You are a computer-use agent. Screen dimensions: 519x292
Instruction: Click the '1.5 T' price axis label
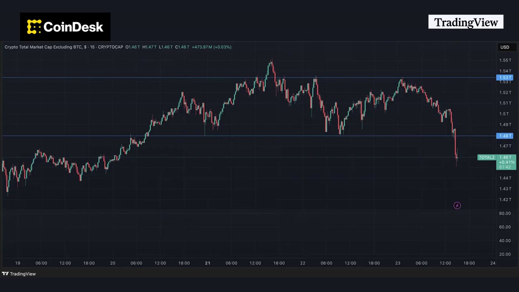click(504, 114)
